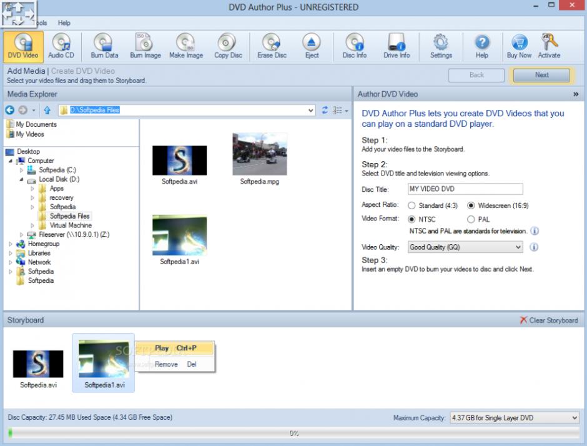
Task: Choose PAL video format
Action: click(471, 219)
